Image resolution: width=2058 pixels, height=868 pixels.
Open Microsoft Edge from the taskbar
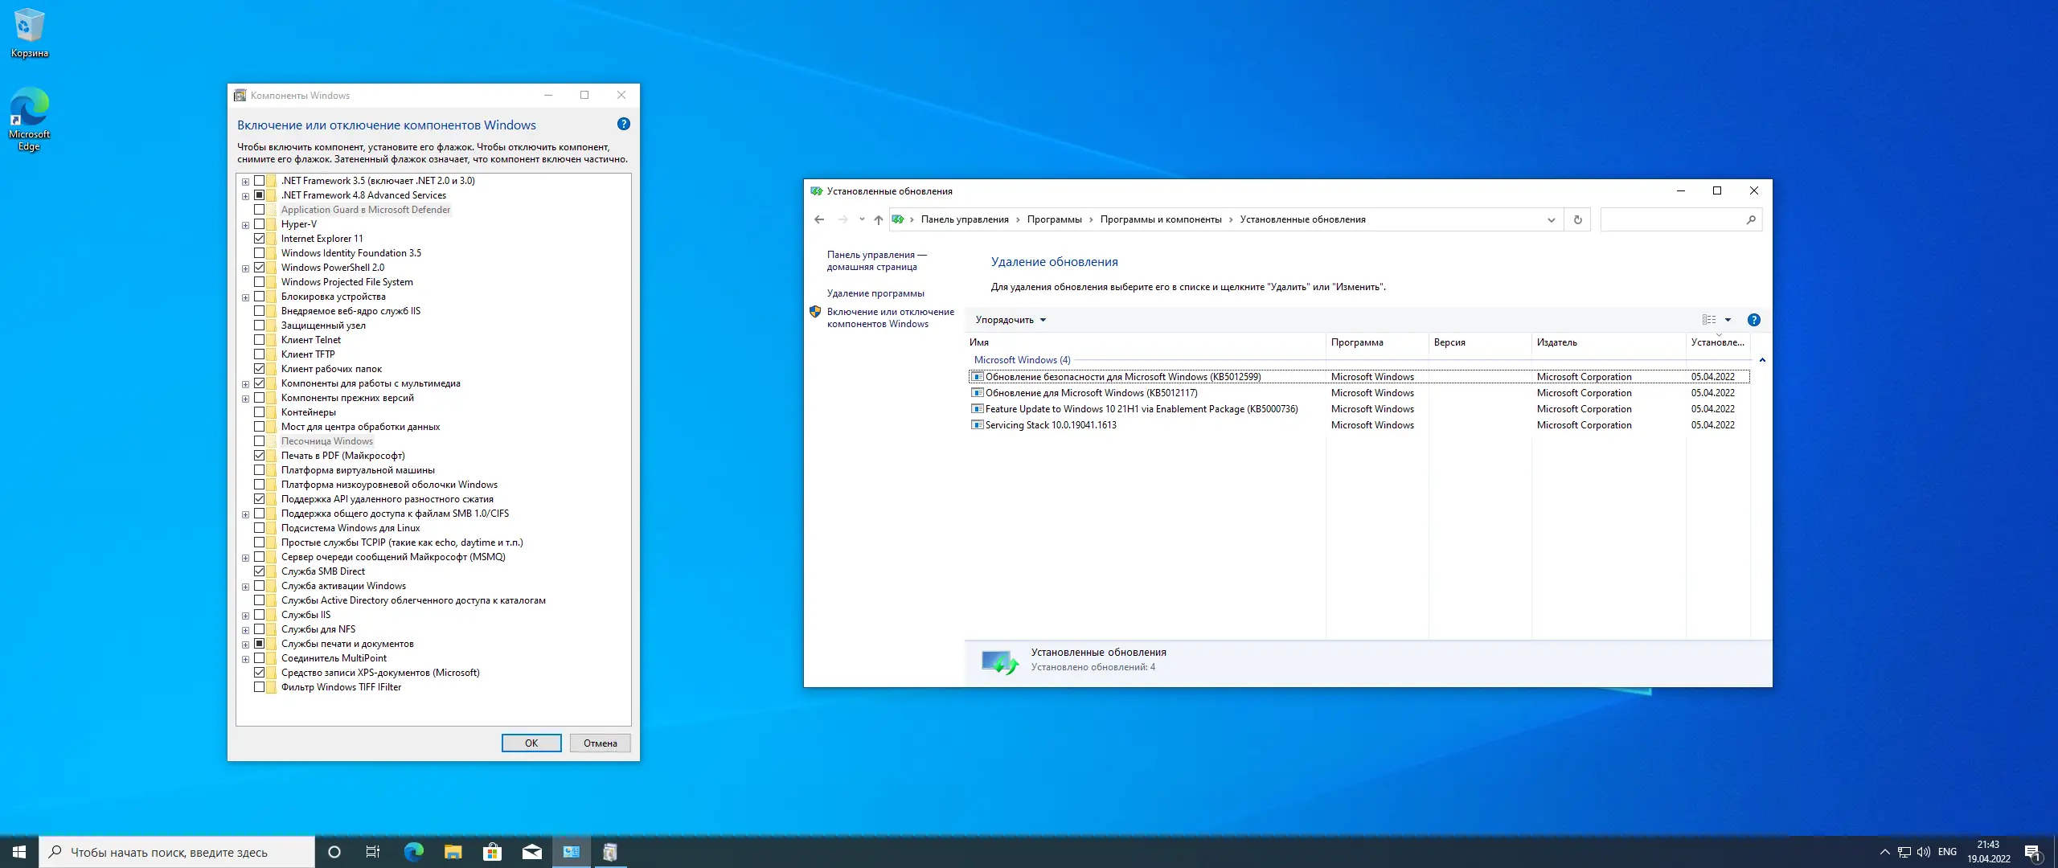click(x=413, y=852)
